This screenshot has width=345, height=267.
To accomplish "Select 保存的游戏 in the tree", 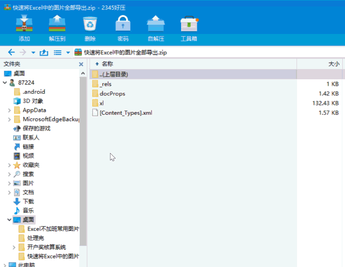I will tap(32, 128).
